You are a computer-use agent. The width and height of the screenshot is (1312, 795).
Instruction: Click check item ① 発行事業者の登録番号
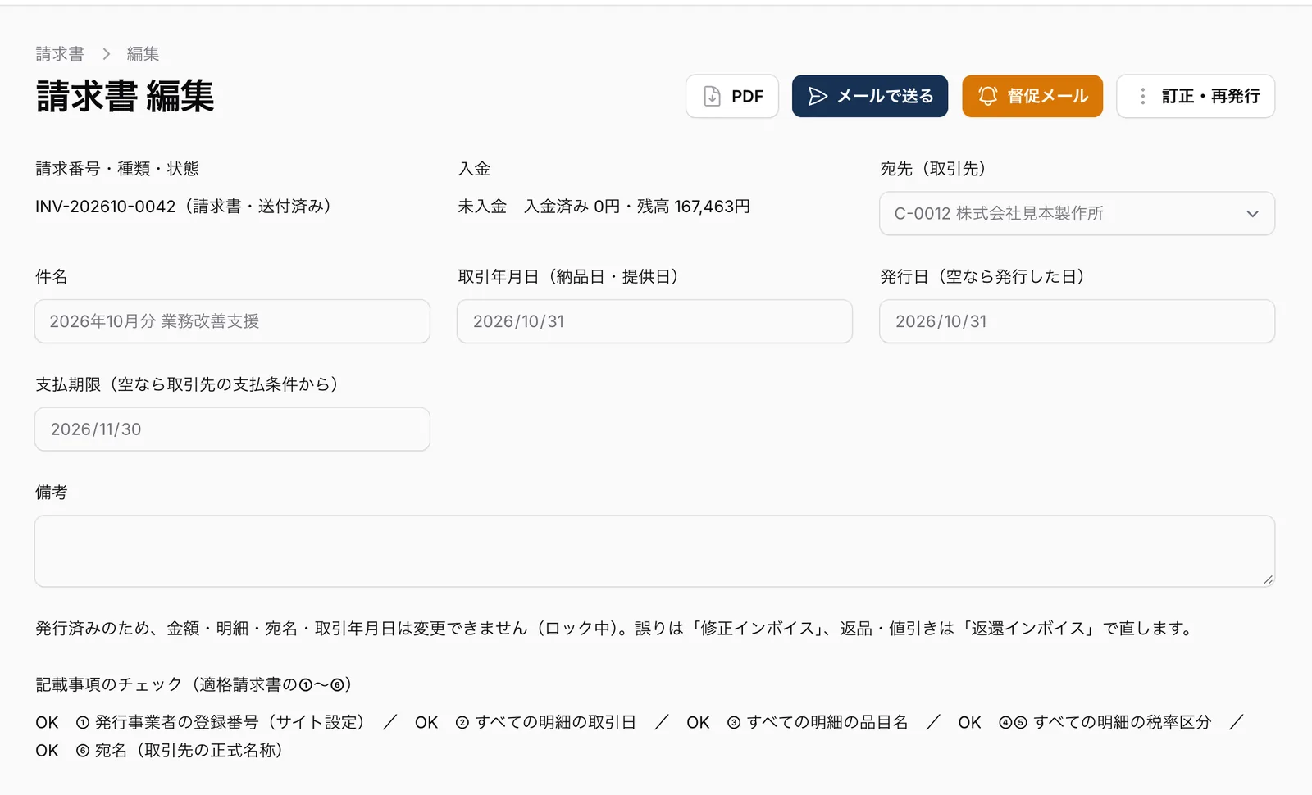click(x=220, y=722)
